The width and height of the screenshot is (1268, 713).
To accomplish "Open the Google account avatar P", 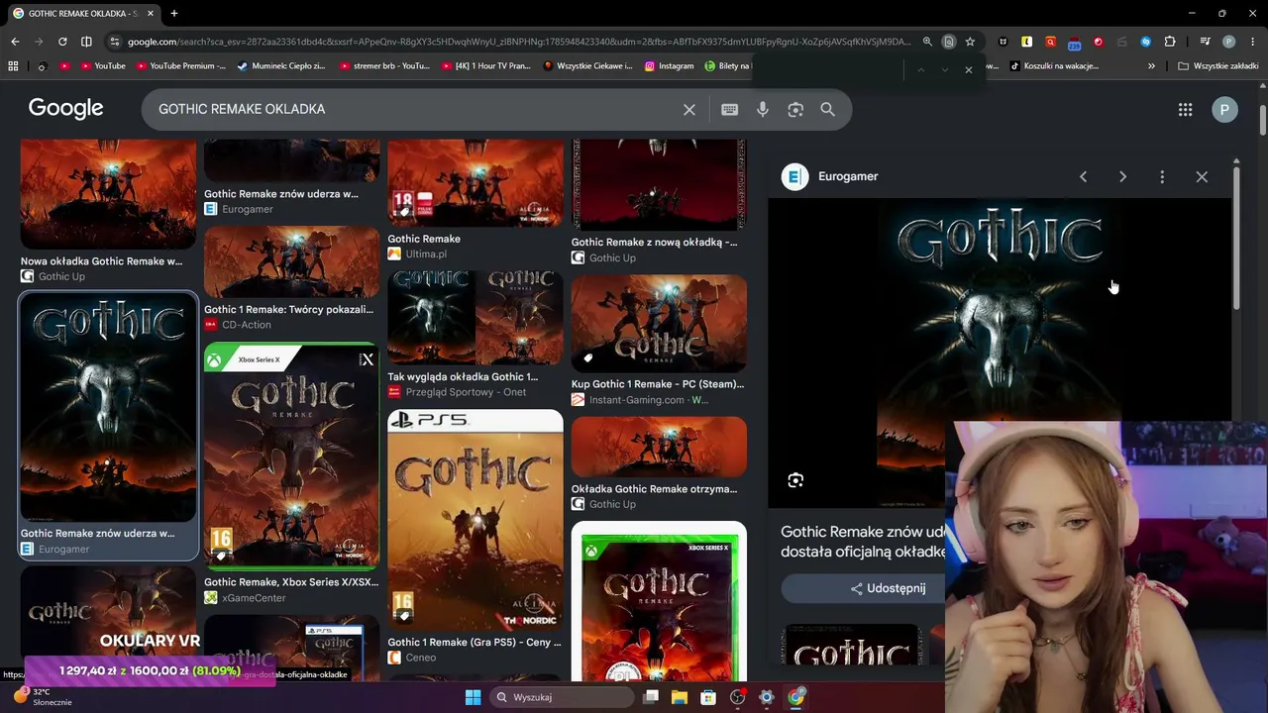I will [x=1224, y=110].
